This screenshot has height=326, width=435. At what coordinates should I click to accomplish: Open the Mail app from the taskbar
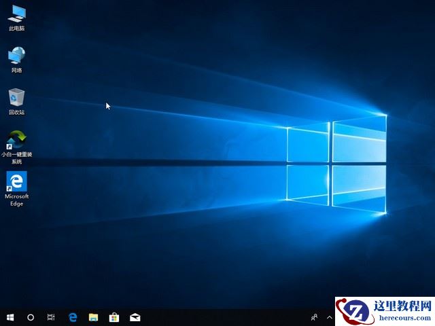135,317
